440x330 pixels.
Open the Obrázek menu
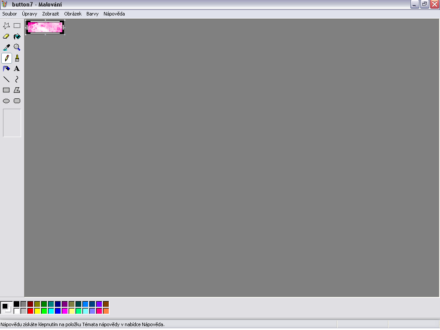73,14
